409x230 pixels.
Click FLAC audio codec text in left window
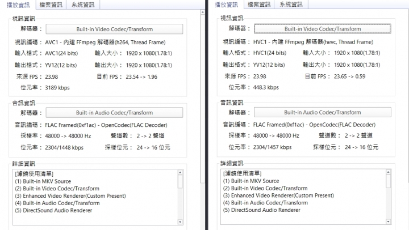tap(106, 125)
